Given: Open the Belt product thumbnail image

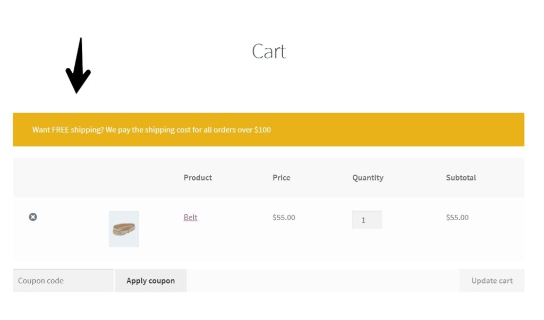Looking at the screenshot, I should pos(124,229).
